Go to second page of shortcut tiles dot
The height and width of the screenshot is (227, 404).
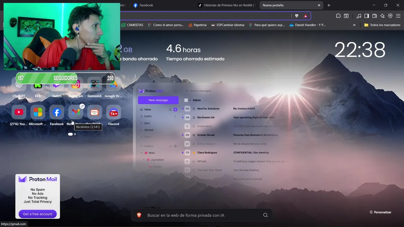(75, 134)
